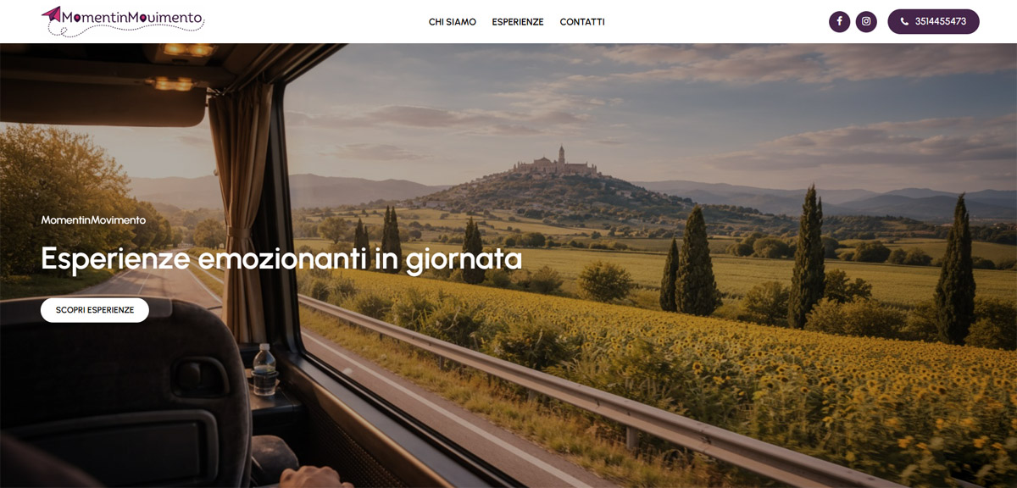The image size is (1017, 488).
Task: Click the water bottle in the bus photo
Action: click(x=265, y=369)
